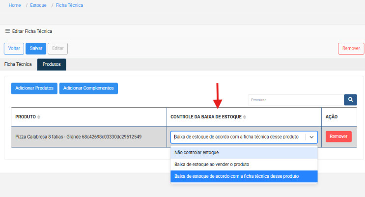Open the stock control select field in the row

(x=238, y=137)
